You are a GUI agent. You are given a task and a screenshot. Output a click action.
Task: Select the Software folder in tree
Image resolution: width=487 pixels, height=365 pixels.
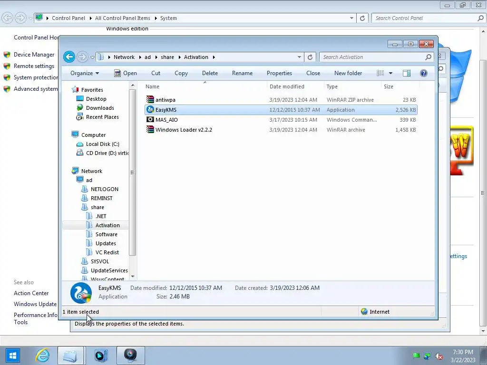(x=106, y=234)
